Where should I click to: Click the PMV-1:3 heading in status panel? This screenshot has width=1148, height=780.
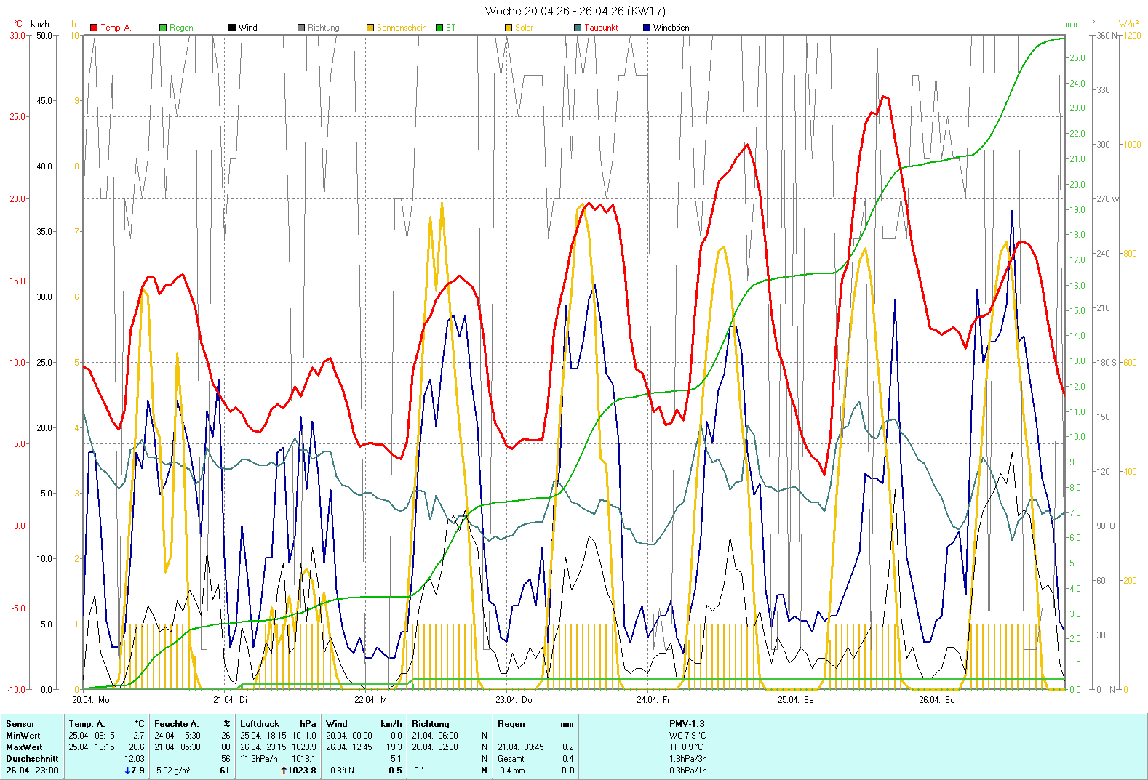click(687, 724)
